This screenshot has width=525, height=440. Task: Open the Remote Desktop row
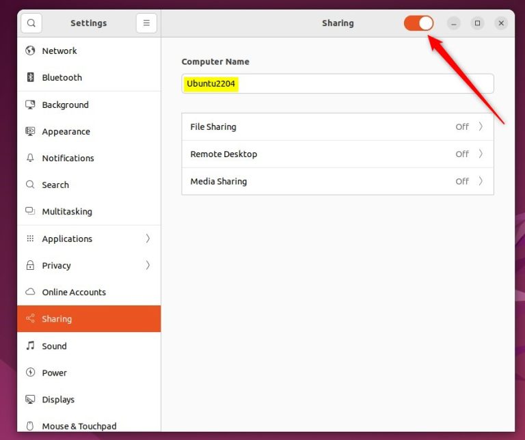pos(338,154)
